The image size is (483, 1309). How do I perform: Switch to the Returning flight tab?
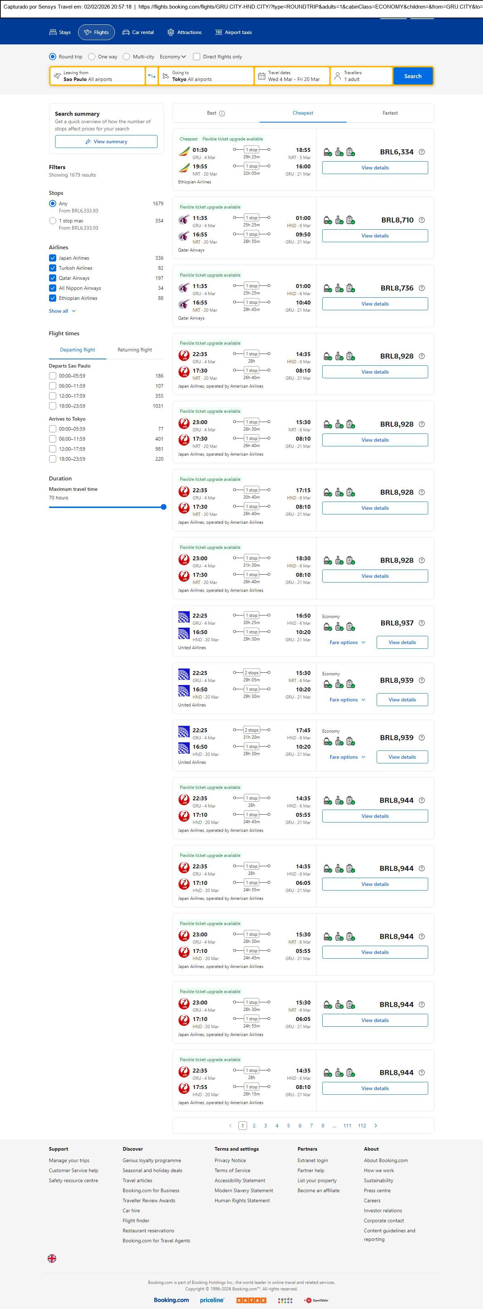(x=135, y=350)
